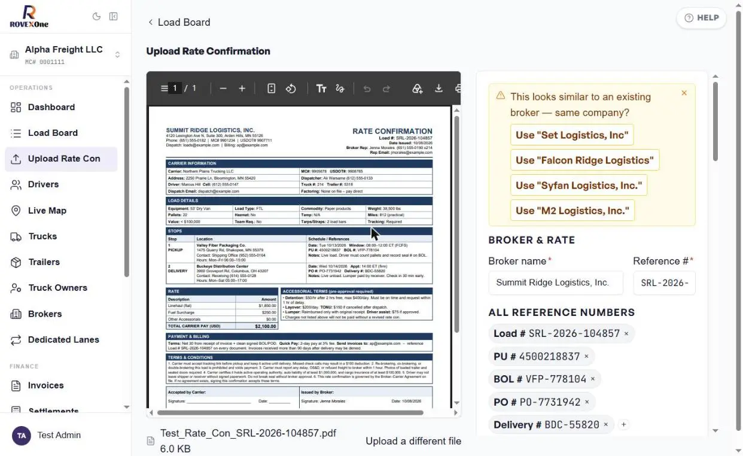
Task: Click the redo arrow in PDF toolbar
Action: pos(386,89)
